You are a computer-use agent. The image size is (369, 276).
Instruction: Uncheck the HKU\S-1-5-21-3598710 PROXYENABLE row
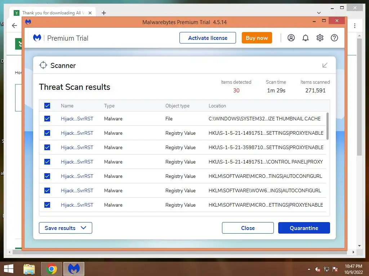click(x=47, y=147)
